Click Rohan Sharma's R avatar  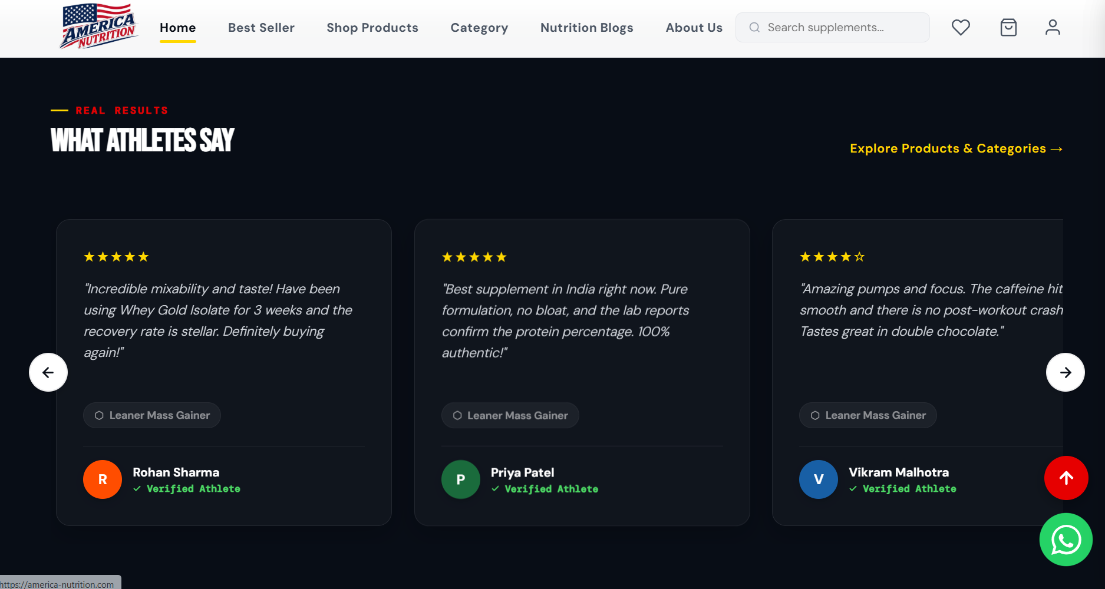[103, 479]
